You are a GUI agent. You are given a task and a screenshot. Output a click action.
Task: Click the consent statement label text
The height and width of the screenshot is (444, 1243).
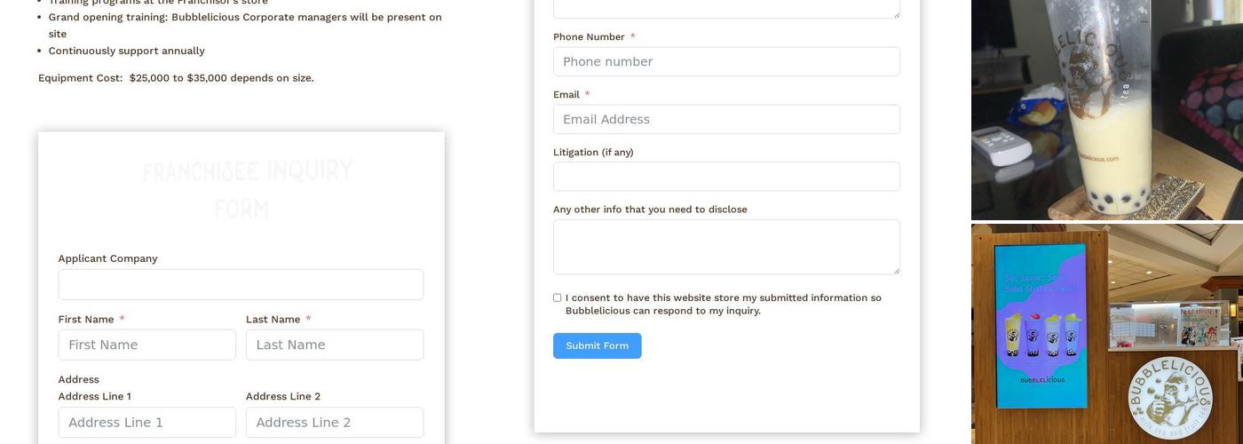(x=723, y=304)
